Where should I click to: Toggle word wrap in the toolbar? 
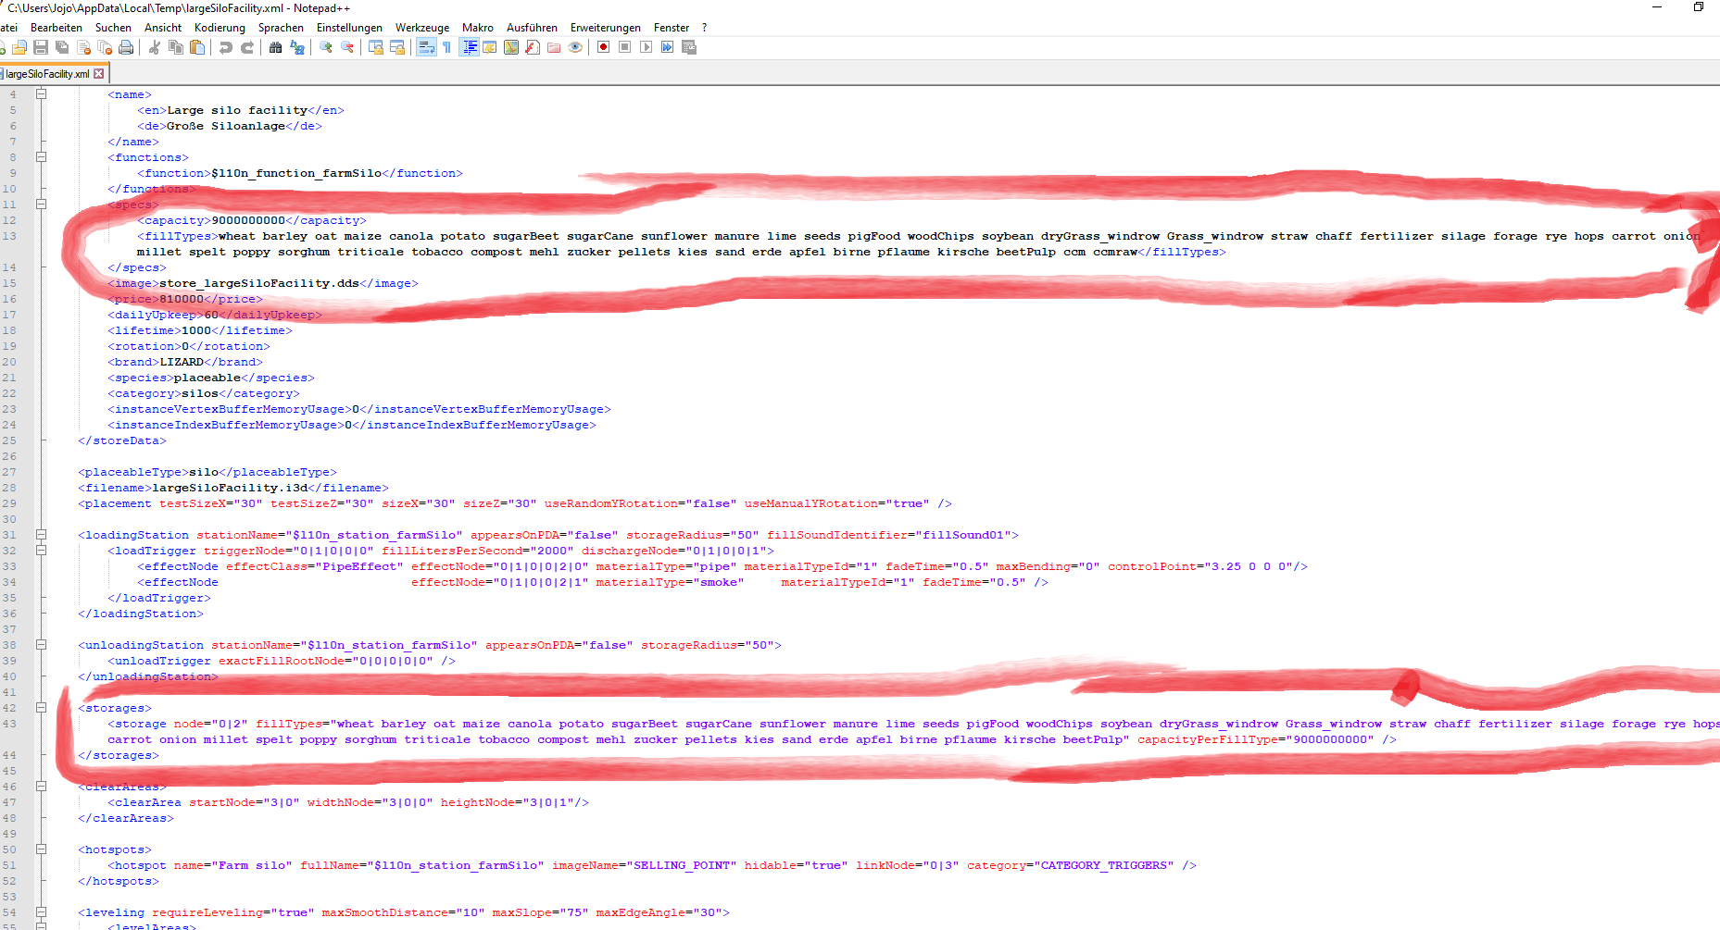[425, 47]
